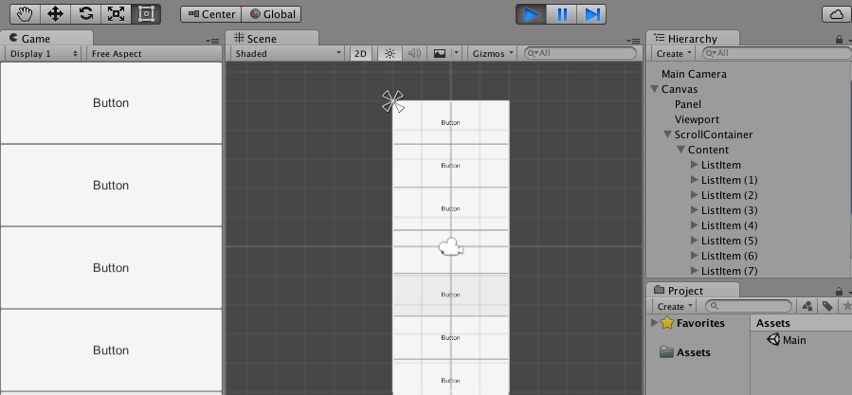This screenshot has width=852, height=395.
Task: Expand ListItem (2)
Action: click(695, 195)
